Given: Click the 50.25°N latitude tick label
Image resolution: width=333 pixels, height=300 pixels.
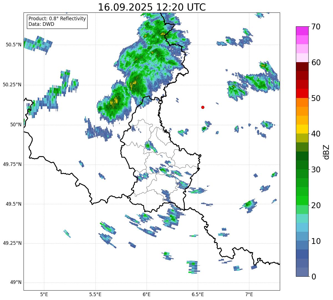Looking at the screenshot, I should click(x=12, y=85).
